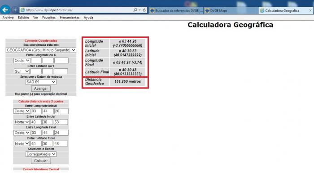The width and height of the screenshot is (314, 173).
Task: Click the browser forward arrow button
Action: (15, 10)
